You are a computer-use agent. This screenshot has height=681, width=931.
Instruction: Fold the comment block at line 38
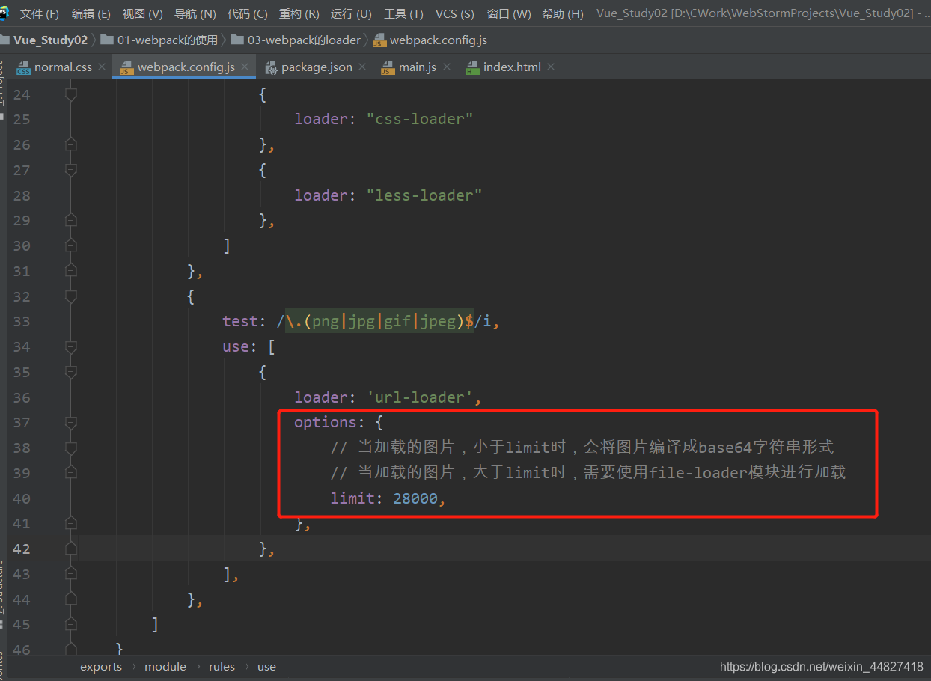[71, 448]
